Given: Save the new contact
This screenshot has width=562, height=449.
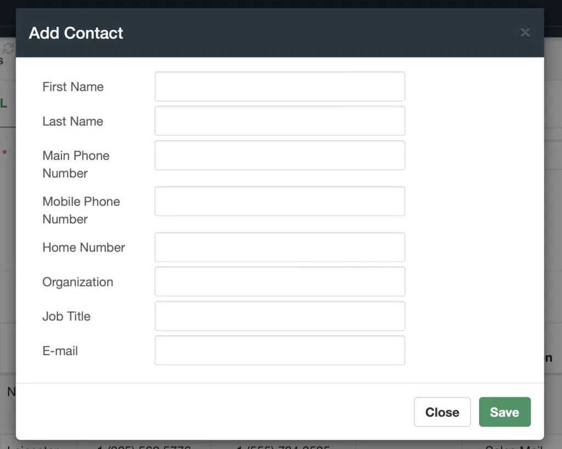Looking at the screenshot, I should [x=505, y=412].
